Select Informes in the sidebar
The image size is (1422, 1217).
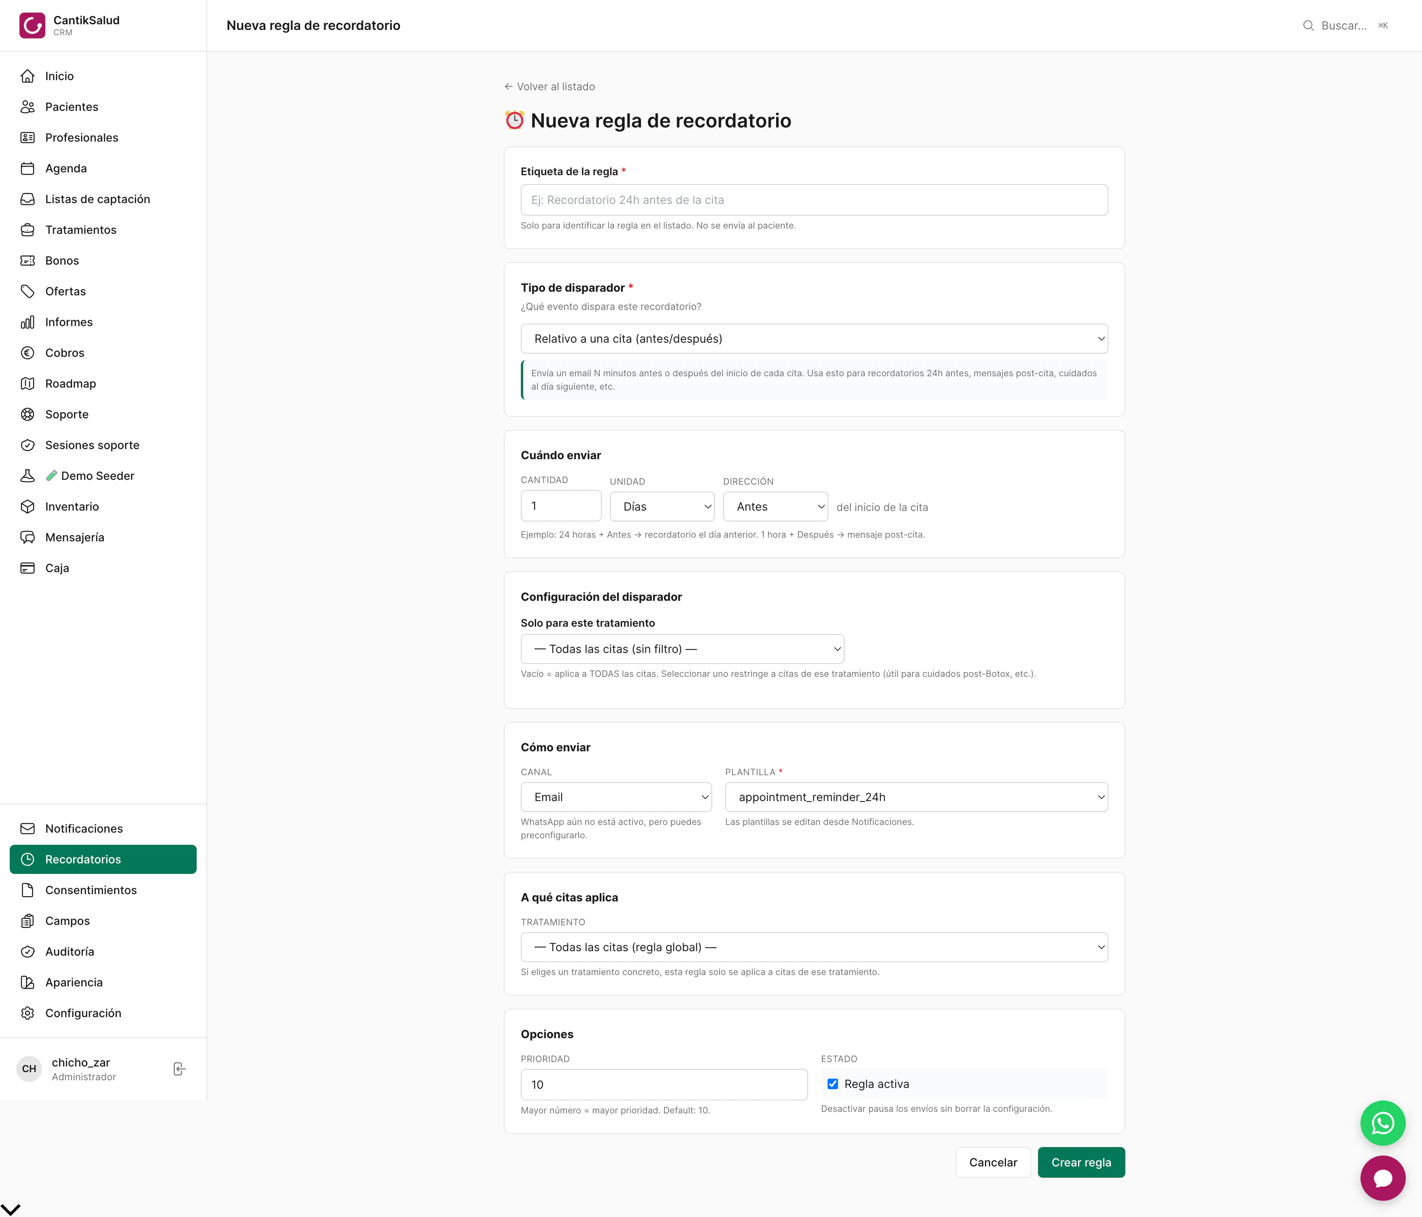tap(103, 322)
